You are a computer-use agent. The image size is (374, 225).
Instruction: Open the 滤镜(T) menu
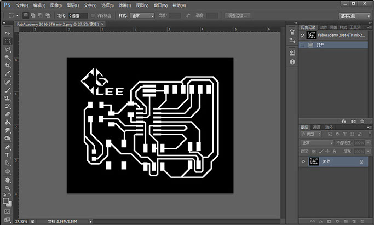click(125, 5)
